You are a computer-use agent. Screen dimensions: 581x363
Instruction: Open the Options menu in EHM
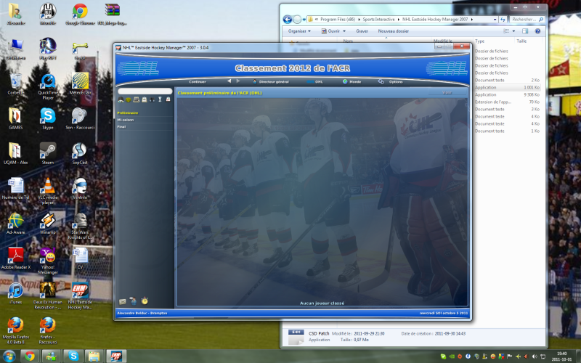391,82
